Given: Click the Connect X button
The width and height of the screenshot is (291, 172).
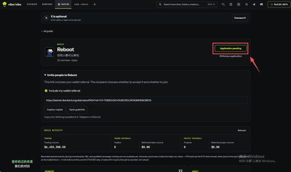Looking at the screenshot, I should pos(240,18).
